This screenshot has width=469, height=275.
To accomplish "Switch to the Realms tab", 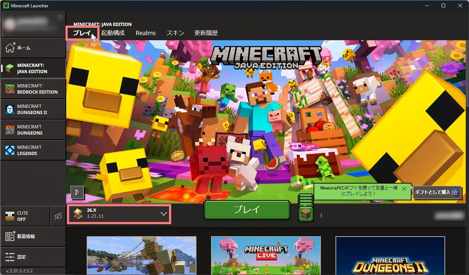I will (146, 33).
